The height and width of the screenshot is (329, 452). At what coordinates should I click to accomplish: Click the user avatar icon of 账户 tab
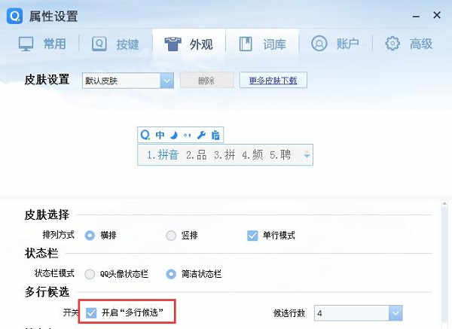(x=319, y=44)
